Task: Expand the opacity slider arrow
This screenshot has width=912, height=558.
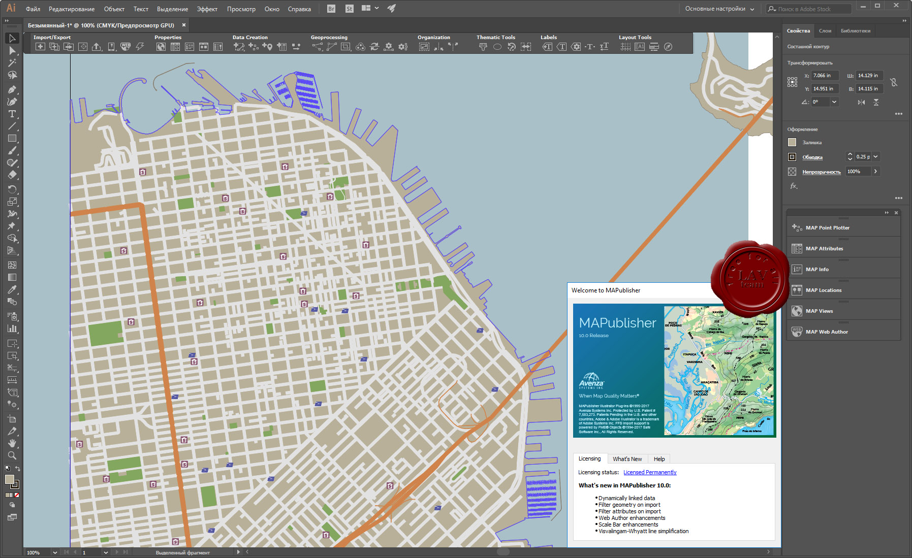Action: (x=875, y=172)
